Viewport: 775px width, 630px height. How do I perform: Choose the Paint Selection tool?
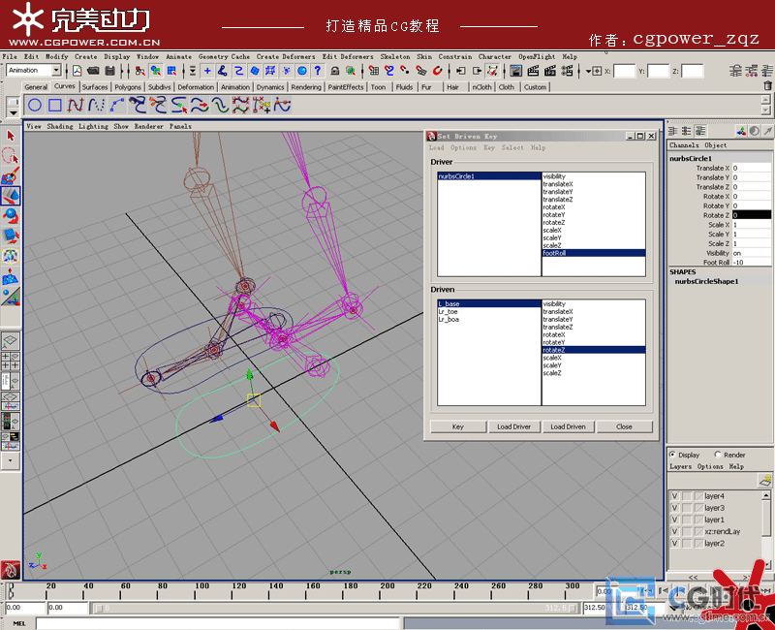11,175
